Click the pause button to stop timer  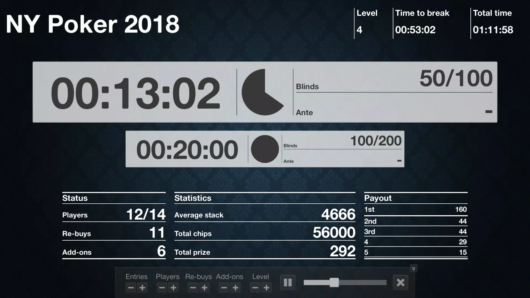tap(288, 282)
